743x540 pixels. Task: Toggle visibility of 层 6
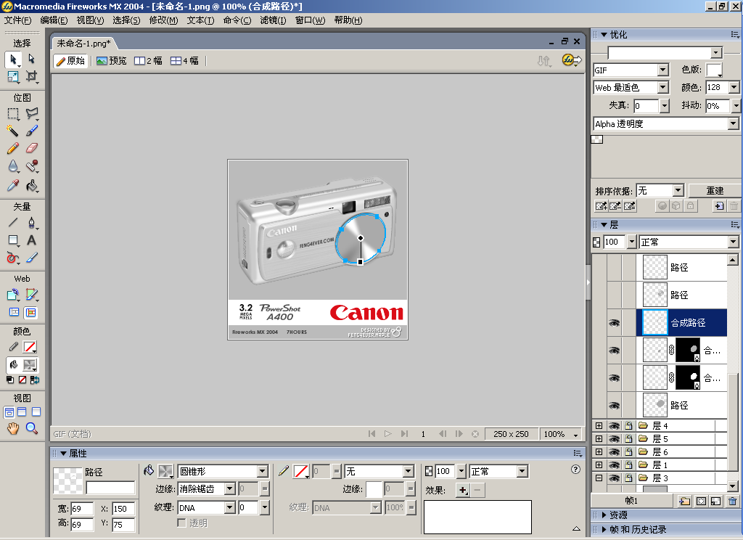[x=614, y=452]
